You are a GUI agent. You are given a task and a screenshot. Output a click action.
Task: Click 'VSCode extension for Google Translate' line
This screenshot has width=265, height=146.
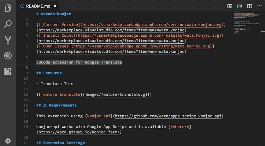[x=79, y=62]
